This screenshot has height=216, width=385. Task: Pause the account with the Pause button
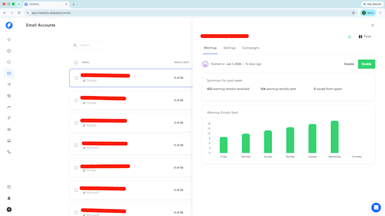[x=365, y=37]
